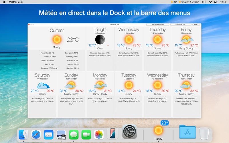Open Preview app in the Dock
Viewport: 229px width, 143px height.
[x=61, y=134]
